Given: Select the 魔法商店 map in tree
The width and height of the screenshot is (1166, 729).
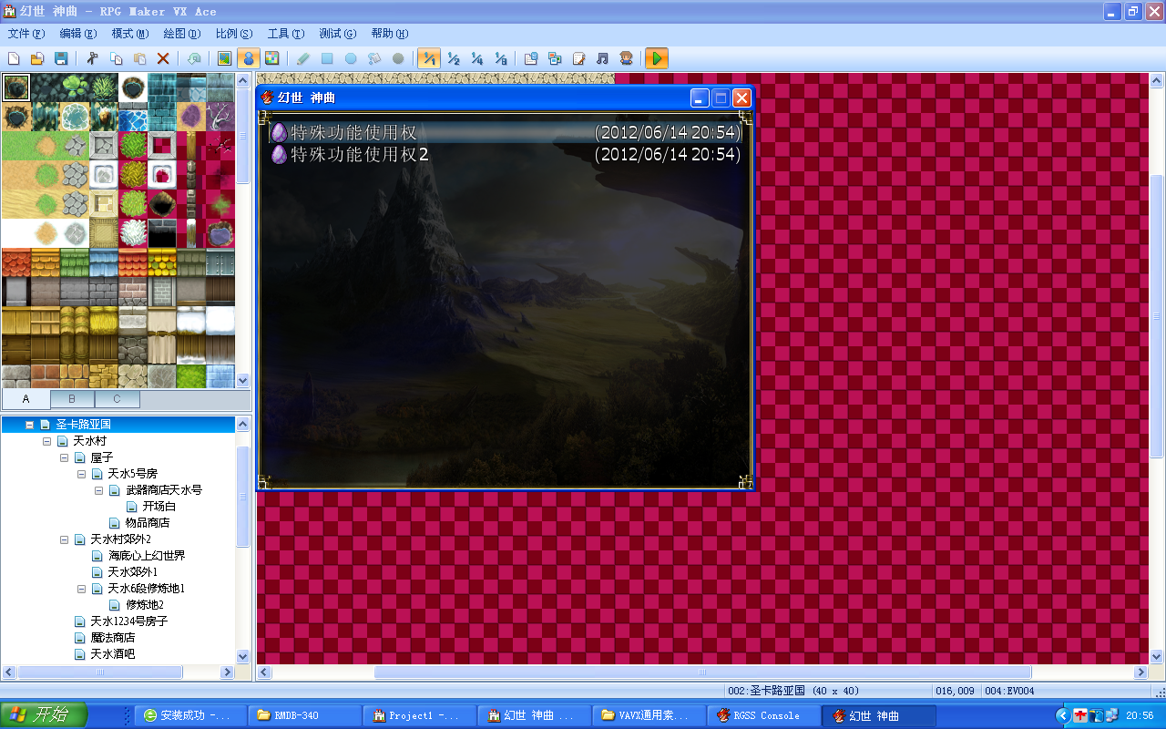Looking at the screenshot, I should 113,638.
